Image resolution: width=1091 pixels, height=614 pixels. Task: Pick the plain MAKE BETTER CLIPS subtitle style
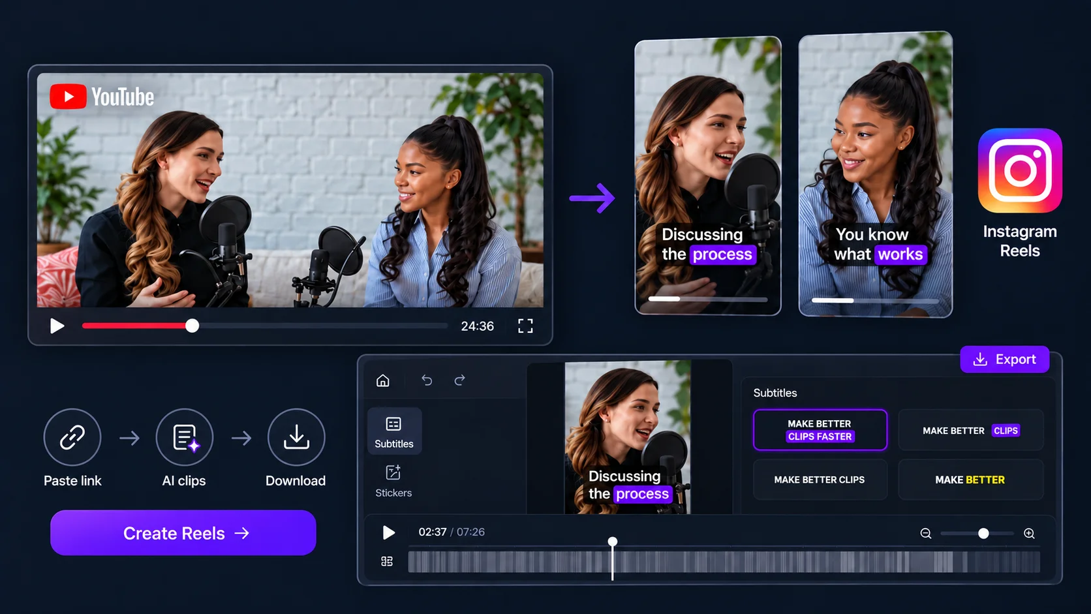point(820,480)
